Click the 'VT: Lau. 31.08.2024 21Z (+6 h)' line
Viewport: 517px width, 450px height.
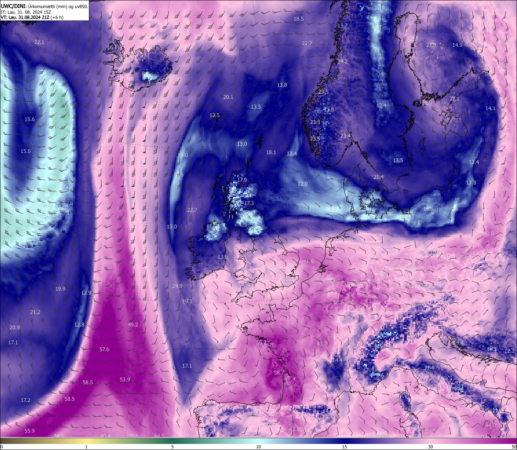coord(32,17)
